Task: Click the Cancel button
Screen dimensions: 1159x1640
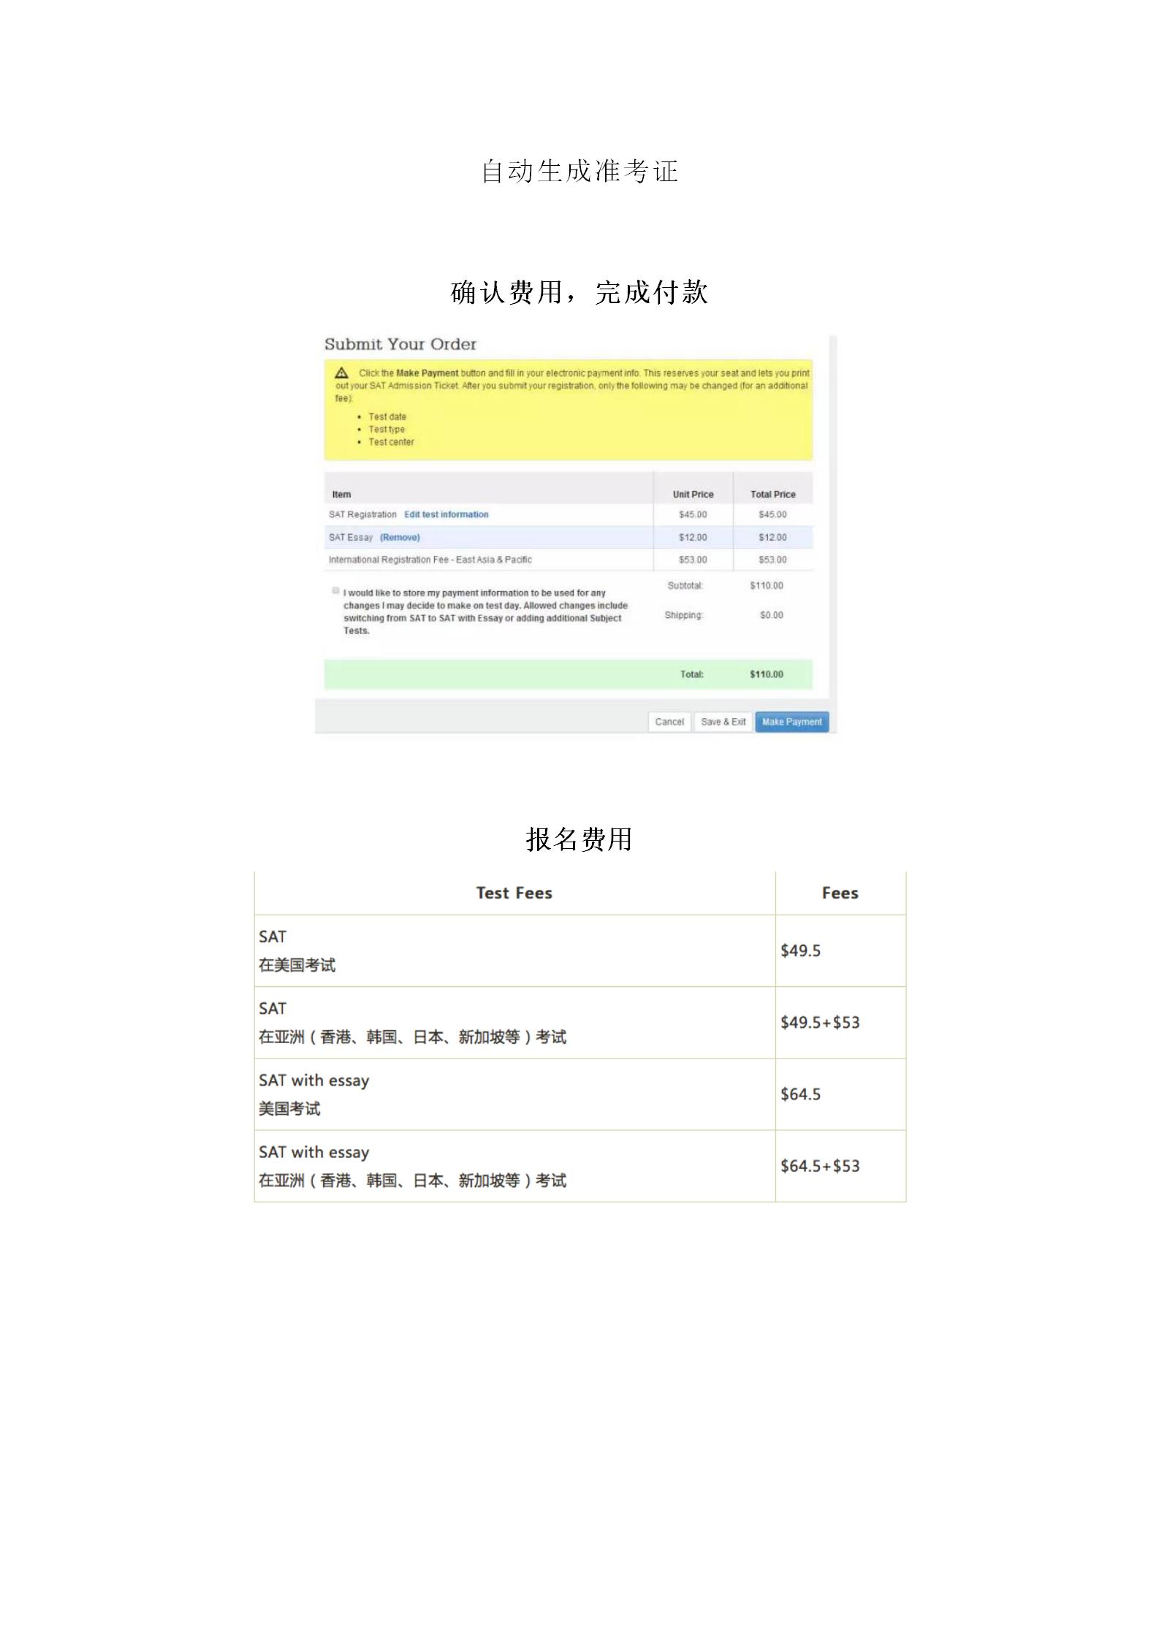Action: click(x=669, y=722)
